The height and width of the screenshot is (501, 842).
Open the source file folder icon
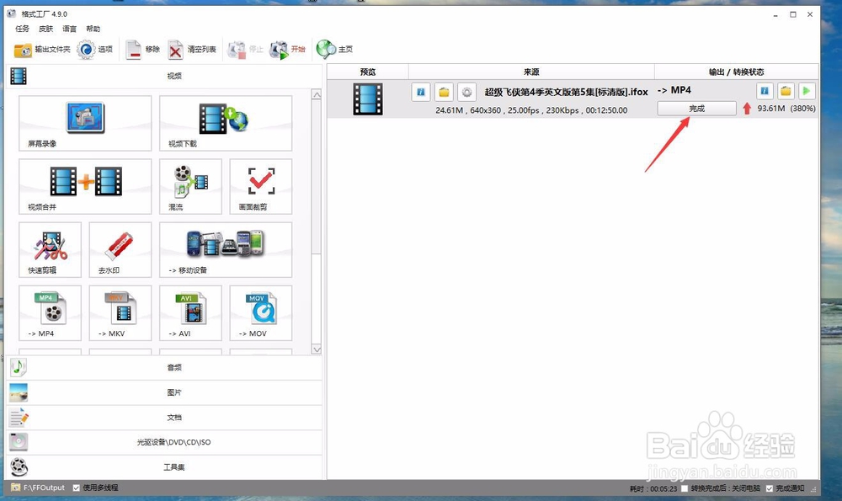(x=444, y=92)
